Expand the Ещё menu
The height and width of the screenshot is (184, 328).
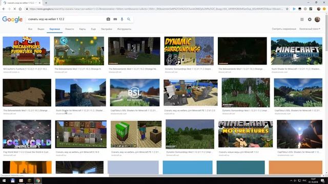point(93,29)
